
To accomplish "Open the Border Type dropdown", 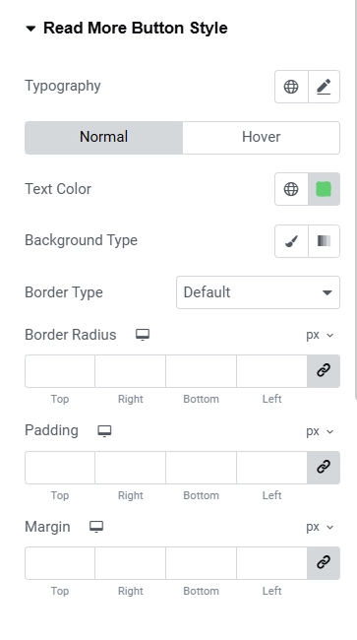I will (x=258, y=292).
